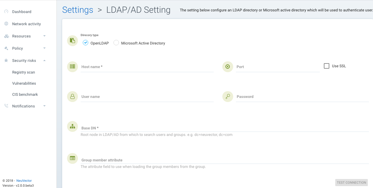Go to the Vulnerabilities section
Screen dimensions: 373x188
click(24, 83)
